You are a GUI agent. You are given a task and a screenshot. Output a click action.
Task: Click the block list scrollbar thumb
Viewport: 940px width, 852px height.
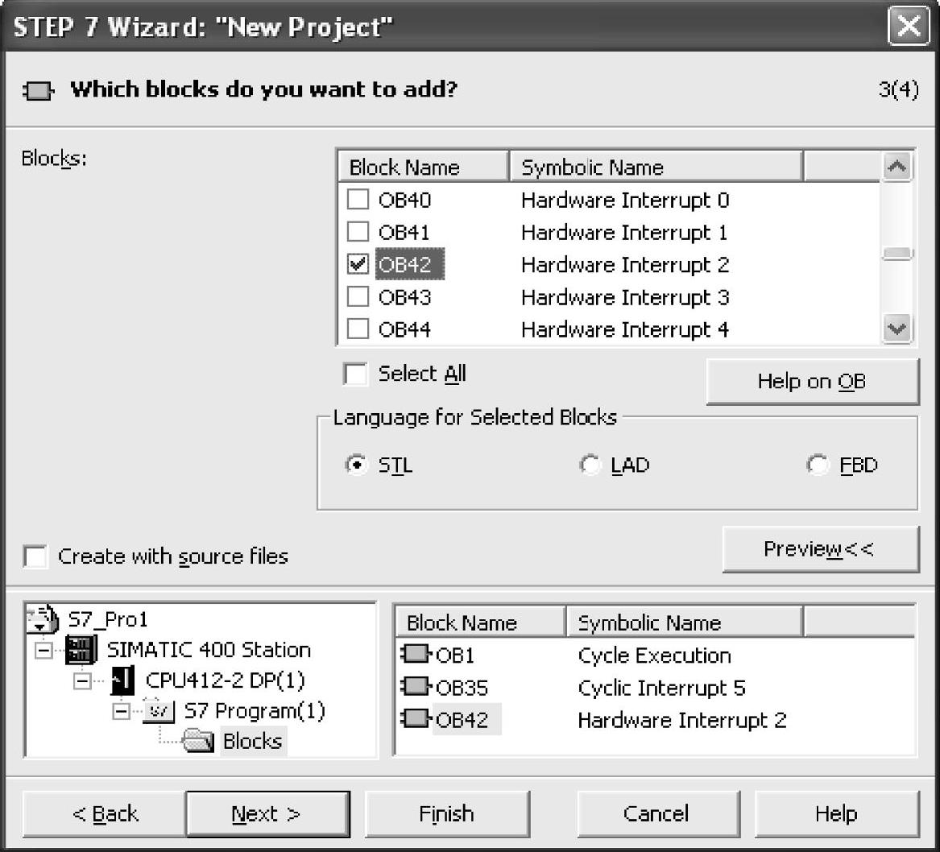pyautogui.click(x=897, y=254)
